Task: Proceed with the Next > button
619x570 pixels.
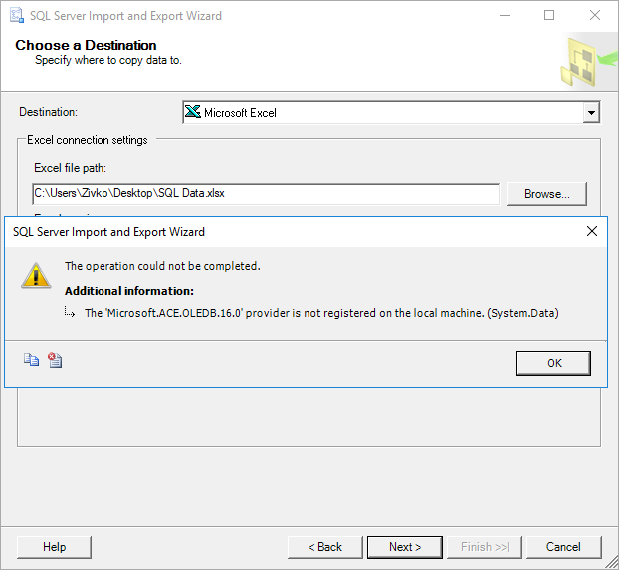Action: [x=404, y=547]
